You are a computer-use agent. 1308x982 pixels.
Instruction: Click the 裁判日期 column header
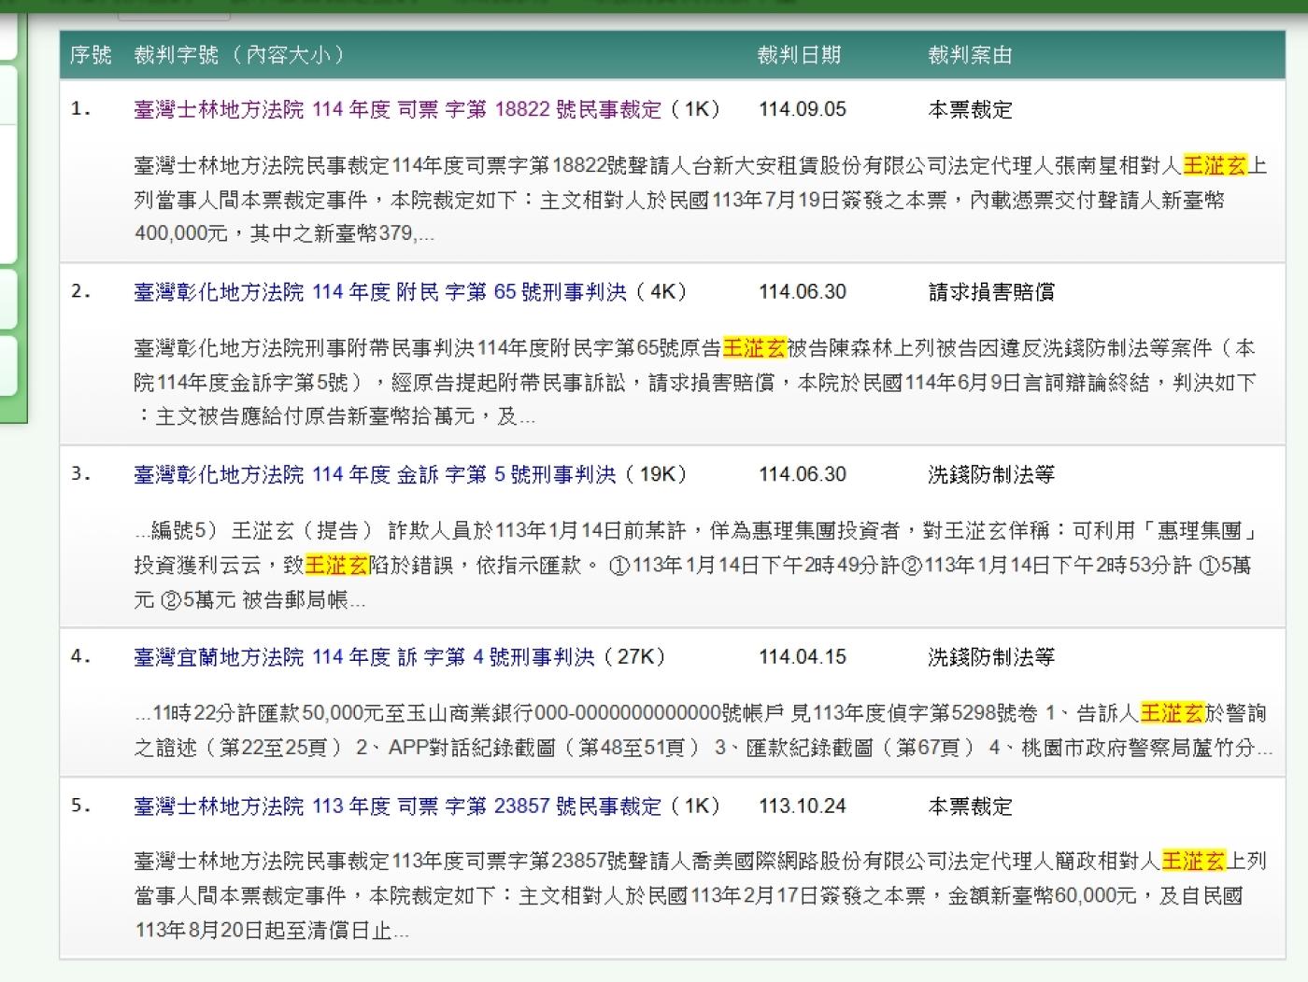tap(799, 55)
